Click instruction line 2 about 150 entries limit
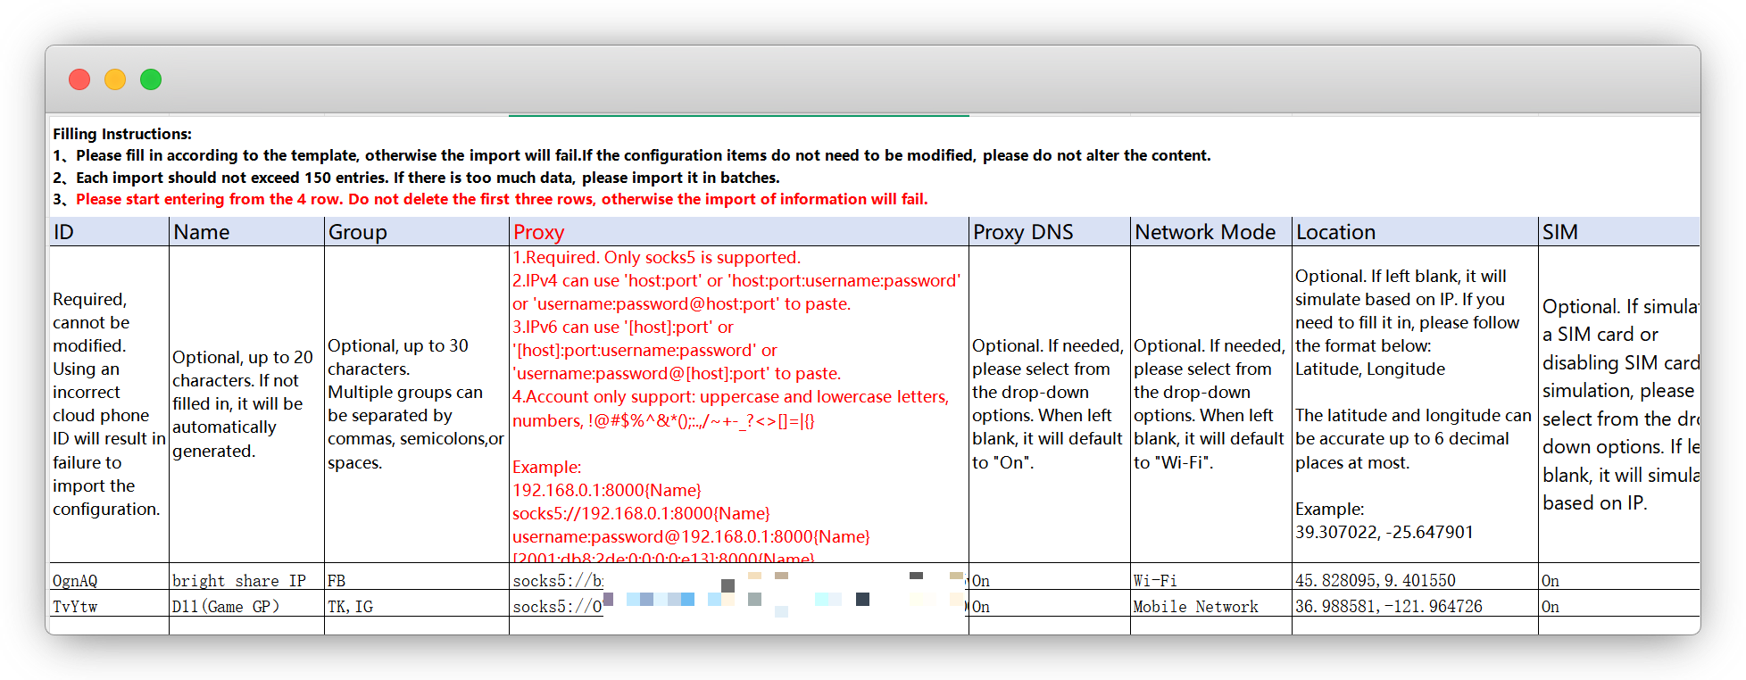The height and width of the screenshot is (680, 1746). 416,178
